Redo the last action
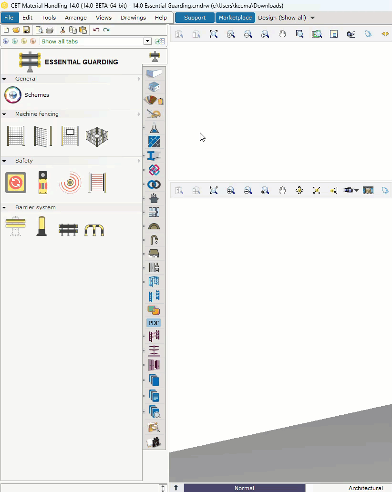The image size is (392, 492). coord(106,30)
